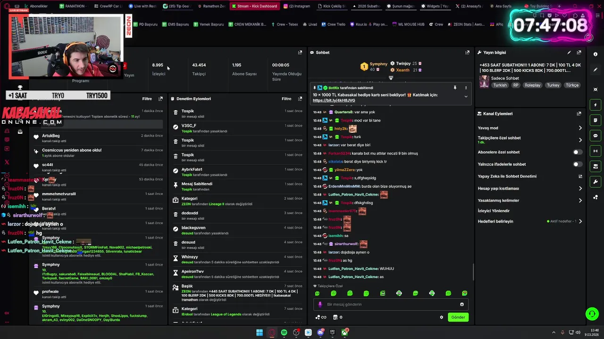Open the EMS Başvuru bookmark

[x=175, y=24]
